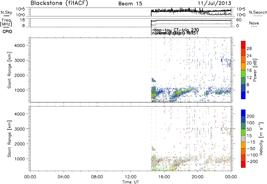
Task: Click the 'Nave' legend label
Action: coord(254,23)
